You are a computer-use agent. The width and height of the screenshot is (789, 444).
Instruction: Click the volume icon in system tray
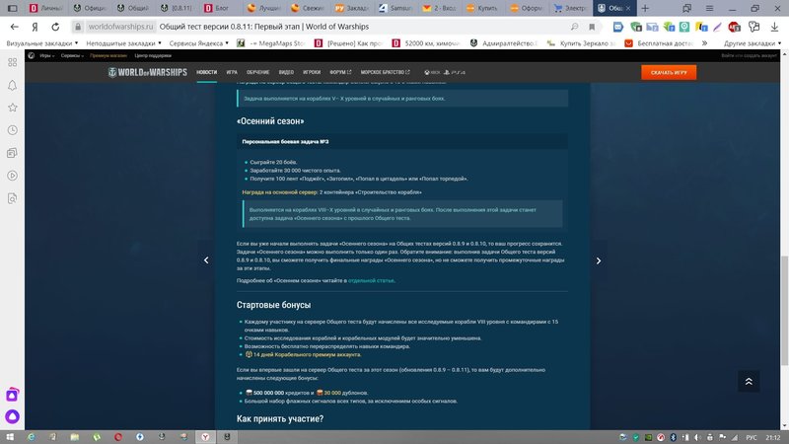tap(697, 437)
